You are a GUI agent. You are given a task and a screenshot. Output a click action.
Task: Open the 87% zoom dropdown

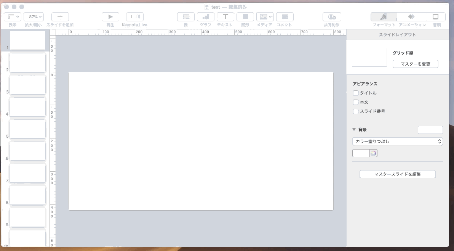click(34, 17)
